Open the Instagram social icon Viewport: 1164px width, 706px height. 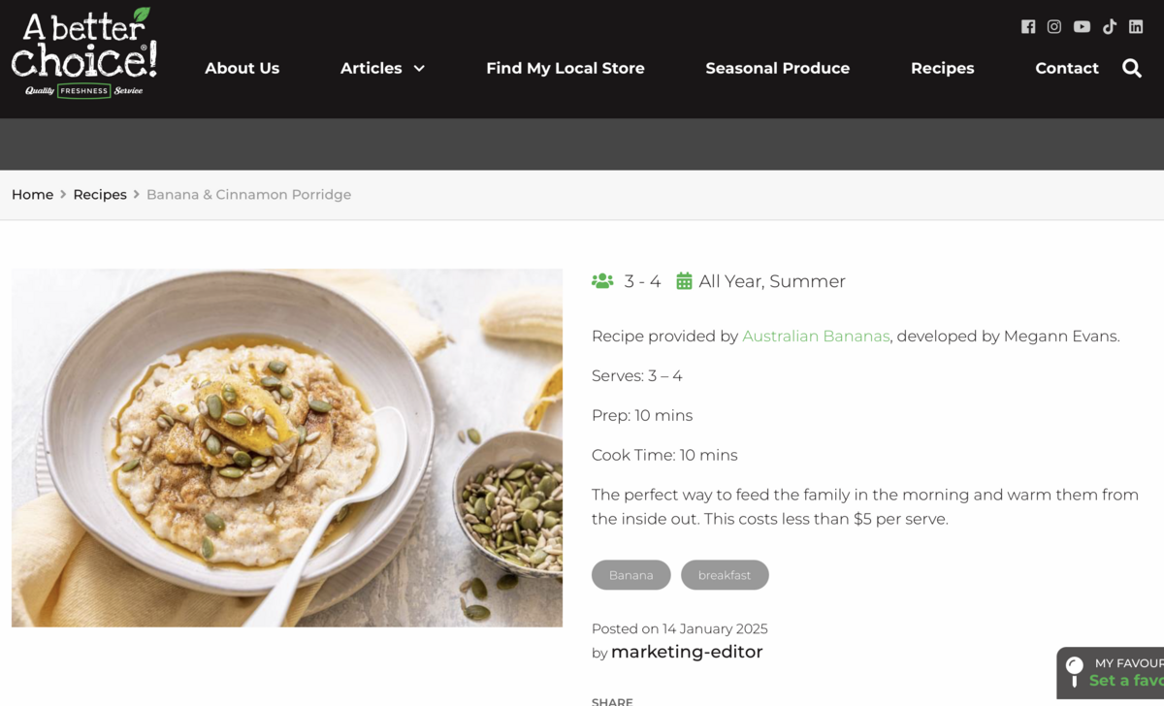[1054, 27]
